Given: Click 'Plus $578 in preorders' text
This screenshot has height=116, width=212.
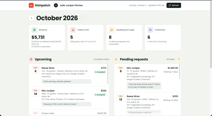Looking at the screenshot, I should pyautogui.click(x=41, y=47).
